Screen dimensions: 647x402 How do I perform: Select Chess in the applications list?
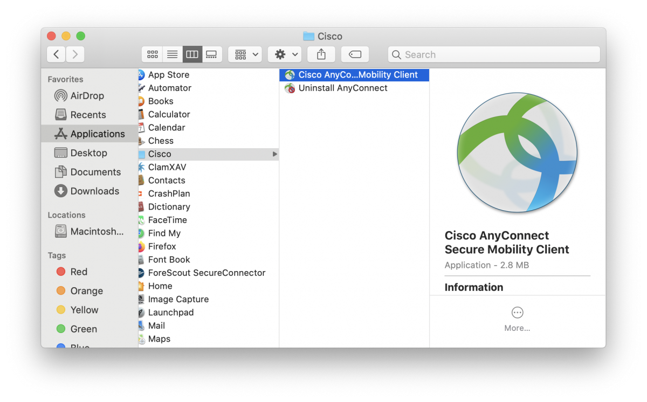tap(209, 141)
